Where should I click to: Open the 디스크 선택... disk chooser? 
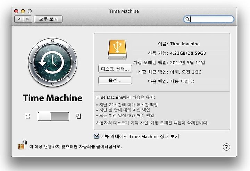coord(115,69)
